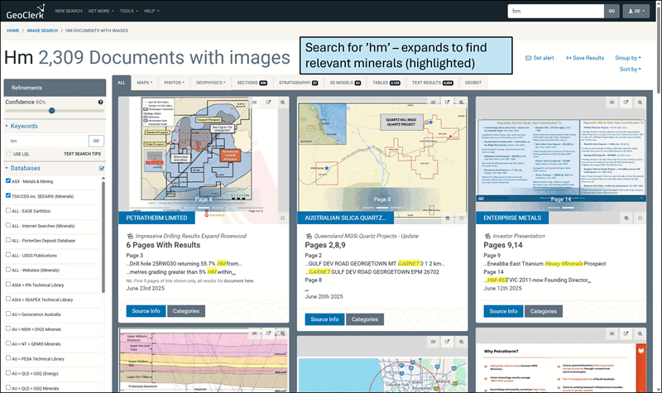Select the USE LQL radio option
The width and height of the screenshot is (662, 393).
tap(9, 154)
